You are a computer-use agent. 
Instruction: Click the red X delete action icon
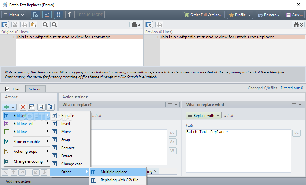(x=23, y=107)
